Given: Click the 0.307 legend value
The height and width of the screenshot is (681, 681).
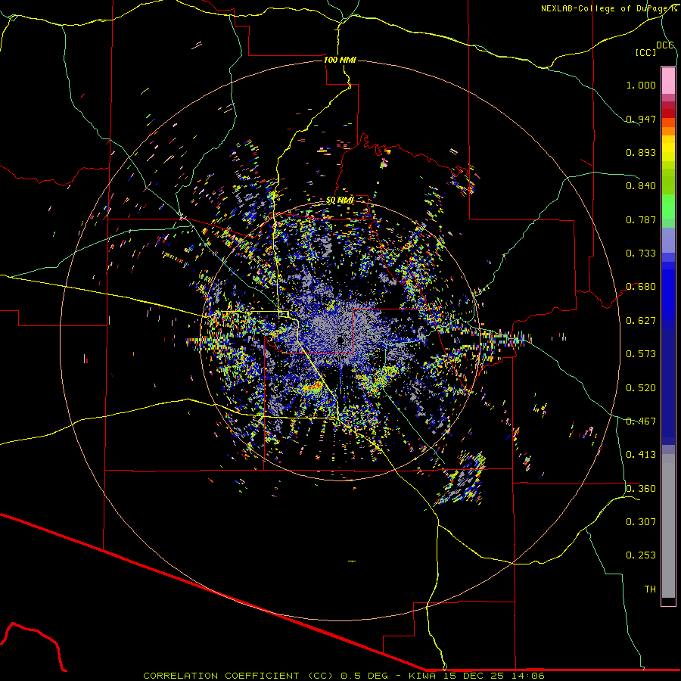Looking at the screenshot, I should click(641, 522).
